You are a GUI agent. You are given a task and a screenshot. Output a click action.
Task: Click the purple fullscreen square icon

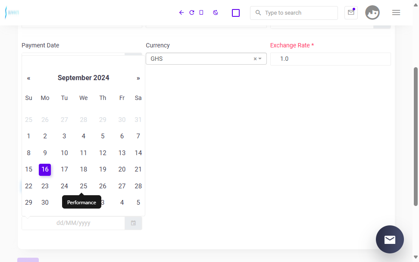pyautogui.click(x=236, y=13)
